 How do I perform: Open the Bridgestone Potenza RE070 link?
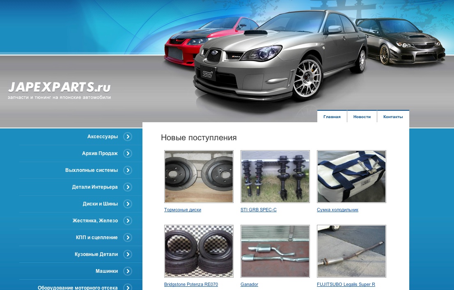(x=191, y=284)
